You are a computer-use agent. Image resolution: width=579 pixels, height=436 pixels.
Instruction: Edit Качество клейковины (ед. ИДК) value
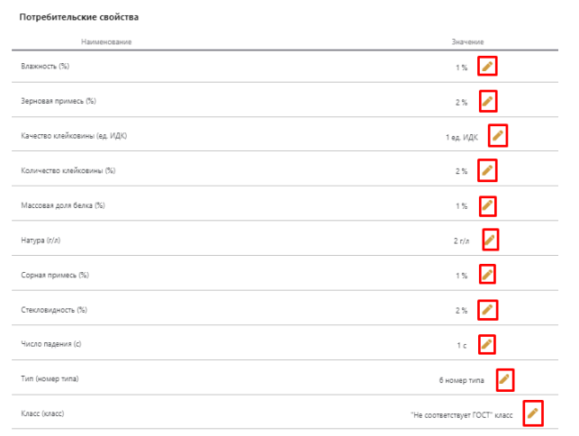[498, 136]
